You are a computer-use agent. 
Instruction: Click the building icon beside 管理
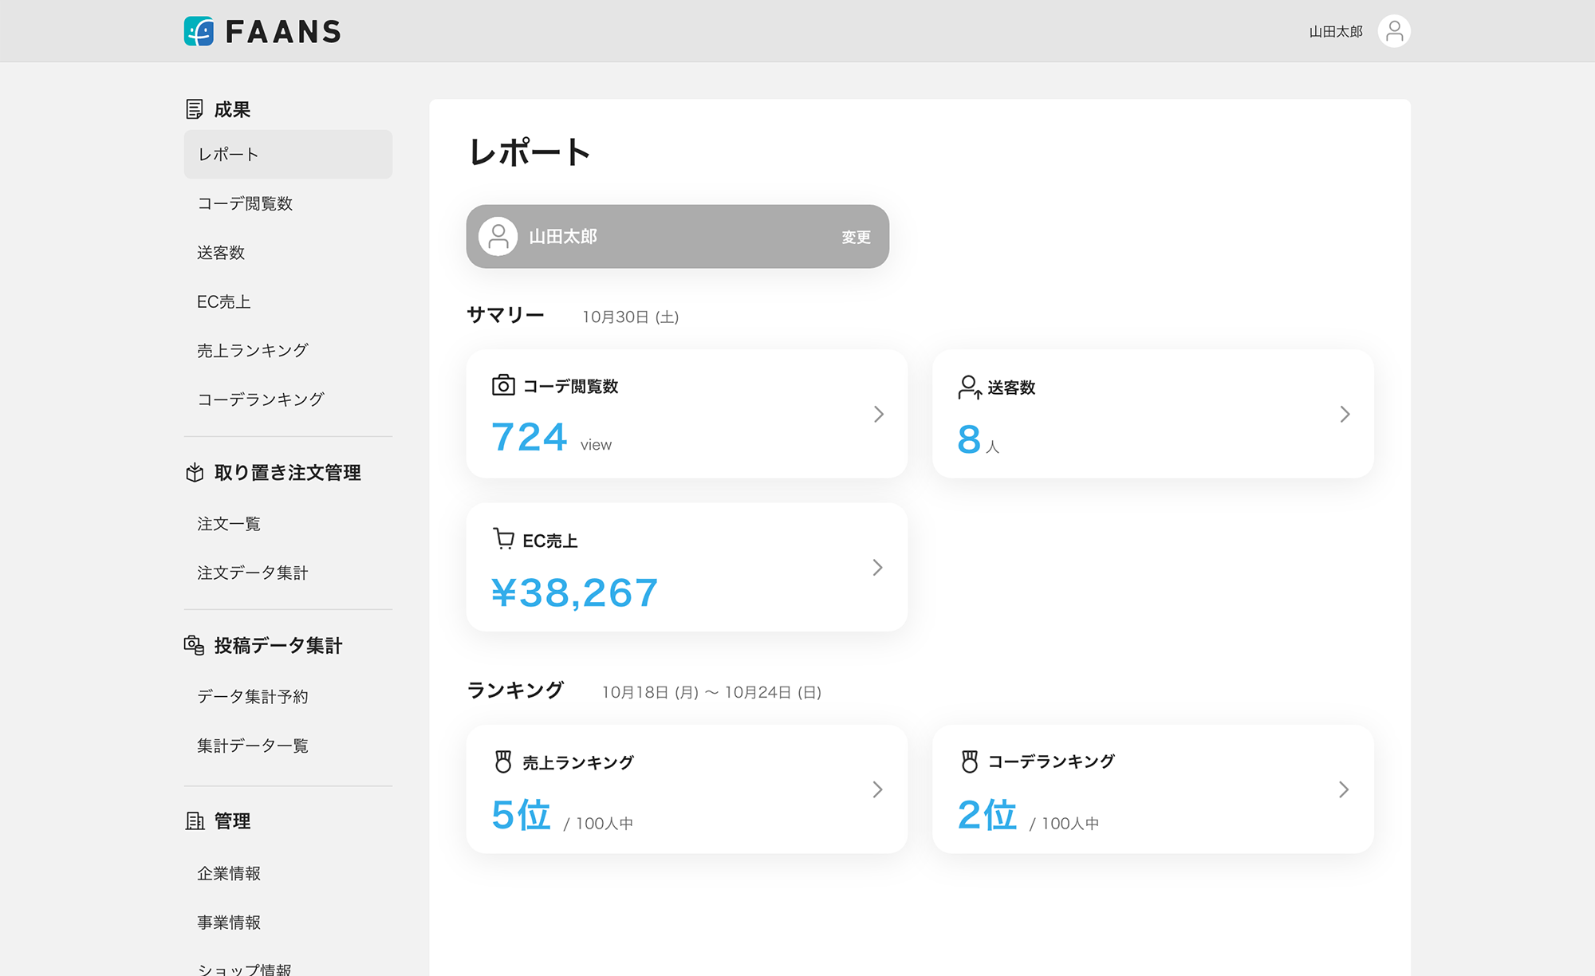[x=194, y=821]
